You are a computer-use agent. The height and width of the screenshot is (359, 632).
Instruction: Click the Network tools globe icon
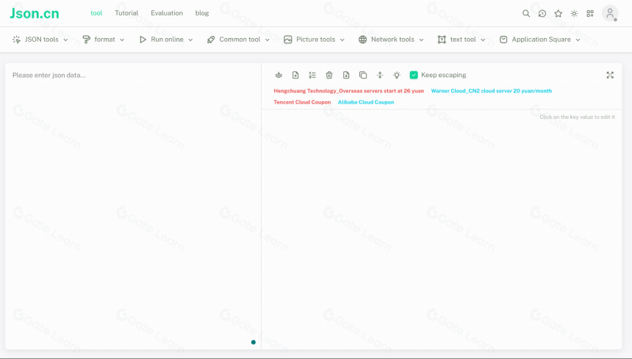[363, 40]
